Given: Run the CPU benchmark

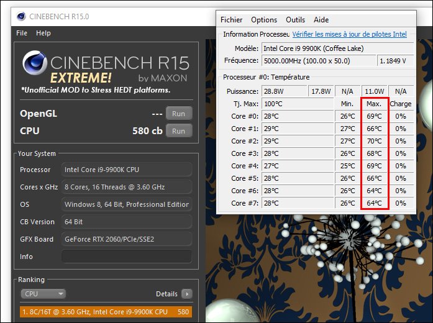Looking at the screenshot, I should click(x=179, y=131).
